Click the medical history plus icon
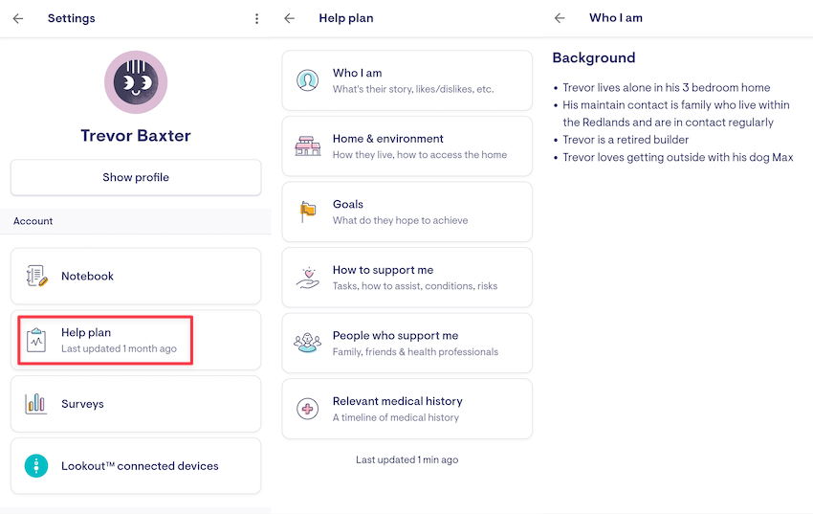Image resolution: width=813 pixels, height=514 pixels. [307, 409]
